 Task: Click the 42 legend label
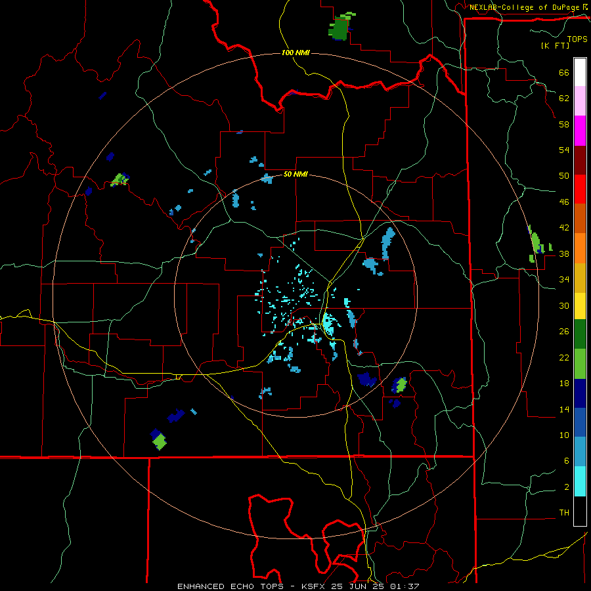564,228
